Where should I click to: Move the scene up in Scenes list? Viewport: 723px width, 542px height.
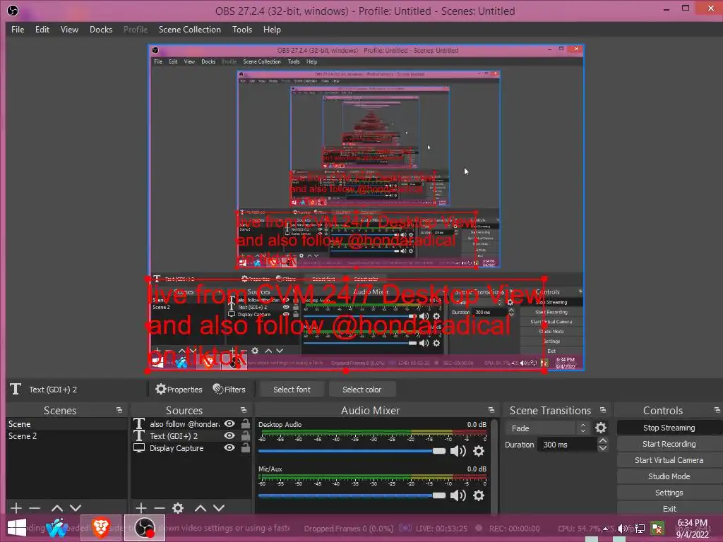tap(57, 508)
